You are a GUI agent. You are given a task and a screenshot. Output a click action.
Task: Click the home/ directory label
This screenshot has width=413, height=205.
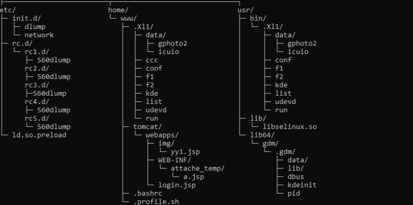click(x=118, y=10)
